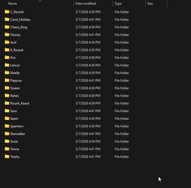Select the K_Round folder name
The image size is (191, 188).
click(17, 50)
